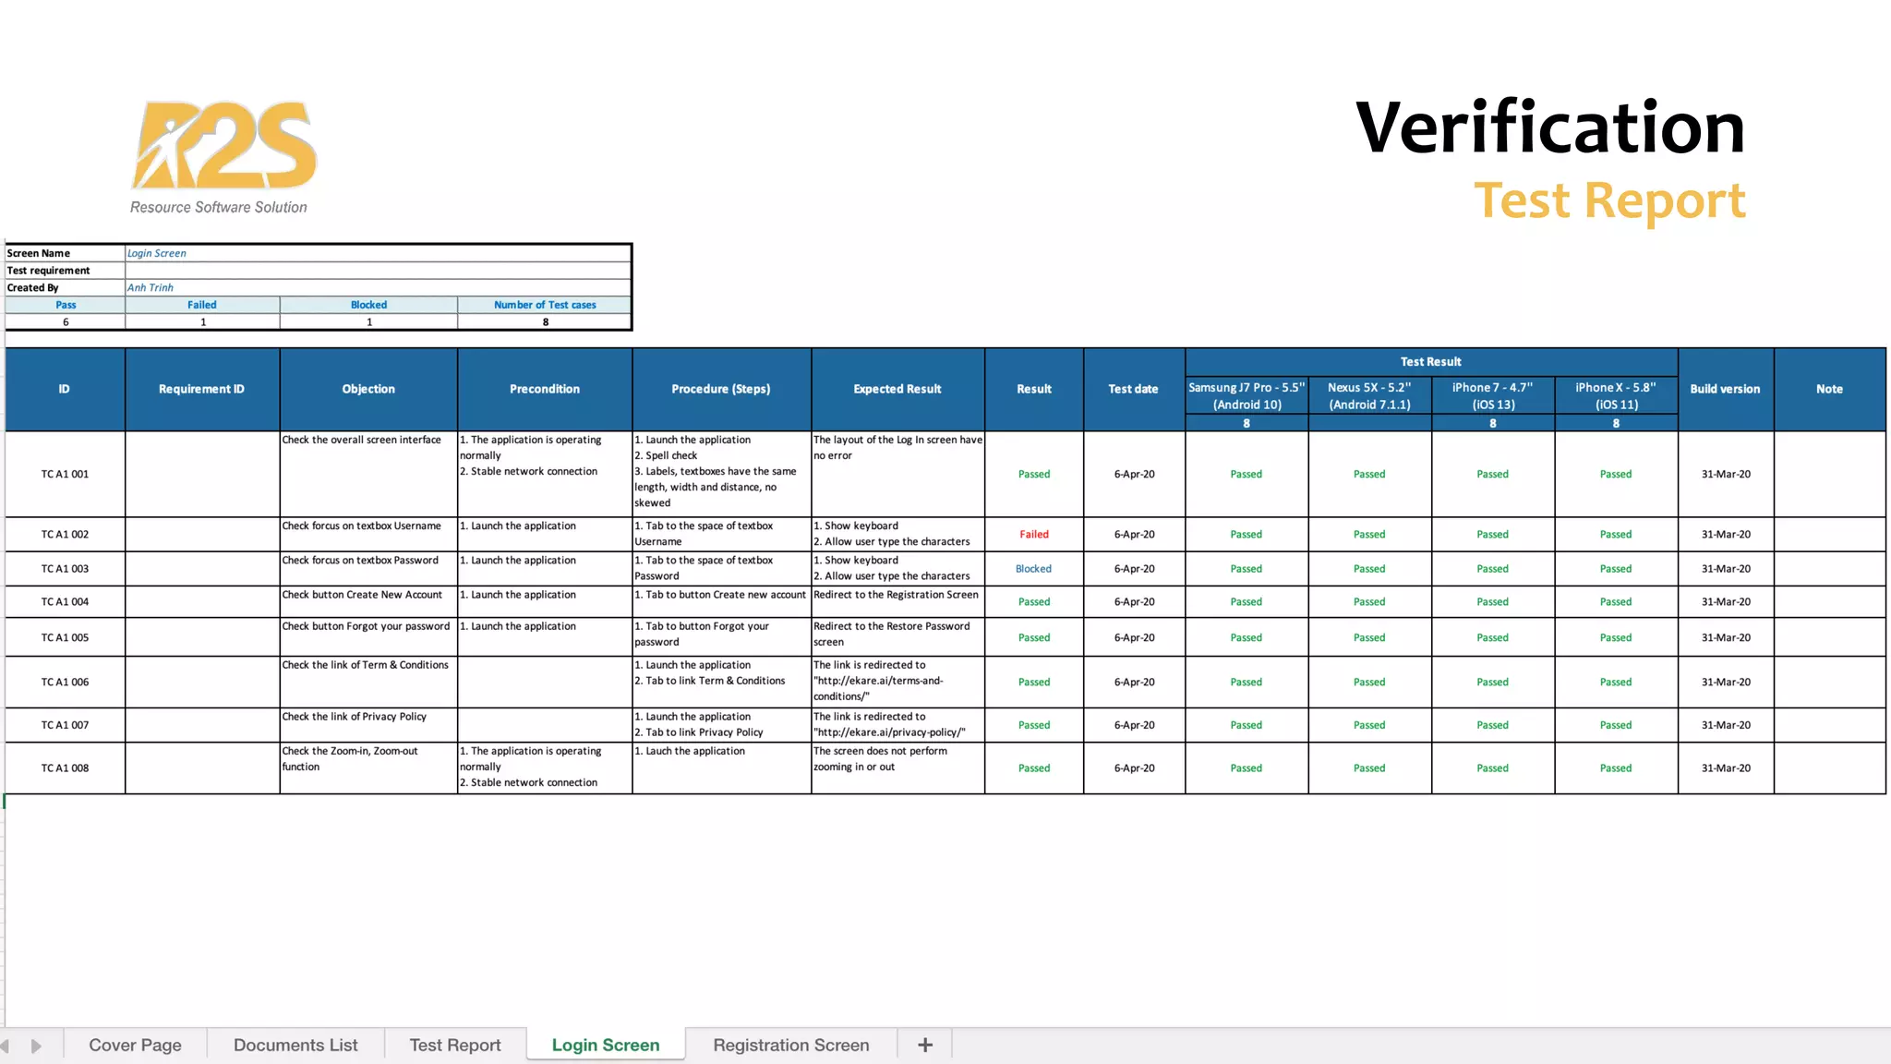Select the Expected Result column header
Viewport: 1891px width, 1064px height.
click(897, 389)
